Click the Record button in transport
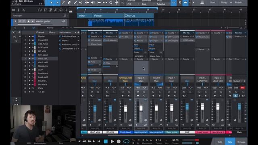The image size is (258, 145). coord(119,141)
